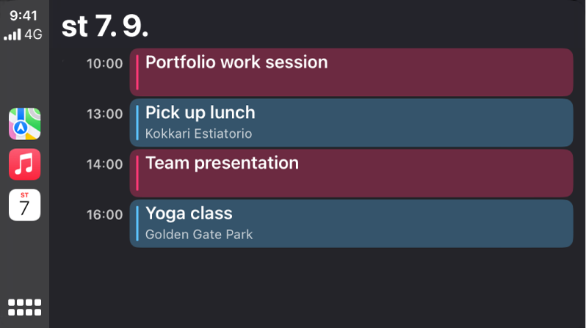586x328 pixels.
Task: Tap the Kokkari Estiatorio location text
Action: pyautogui.click(x=198, y=134)
